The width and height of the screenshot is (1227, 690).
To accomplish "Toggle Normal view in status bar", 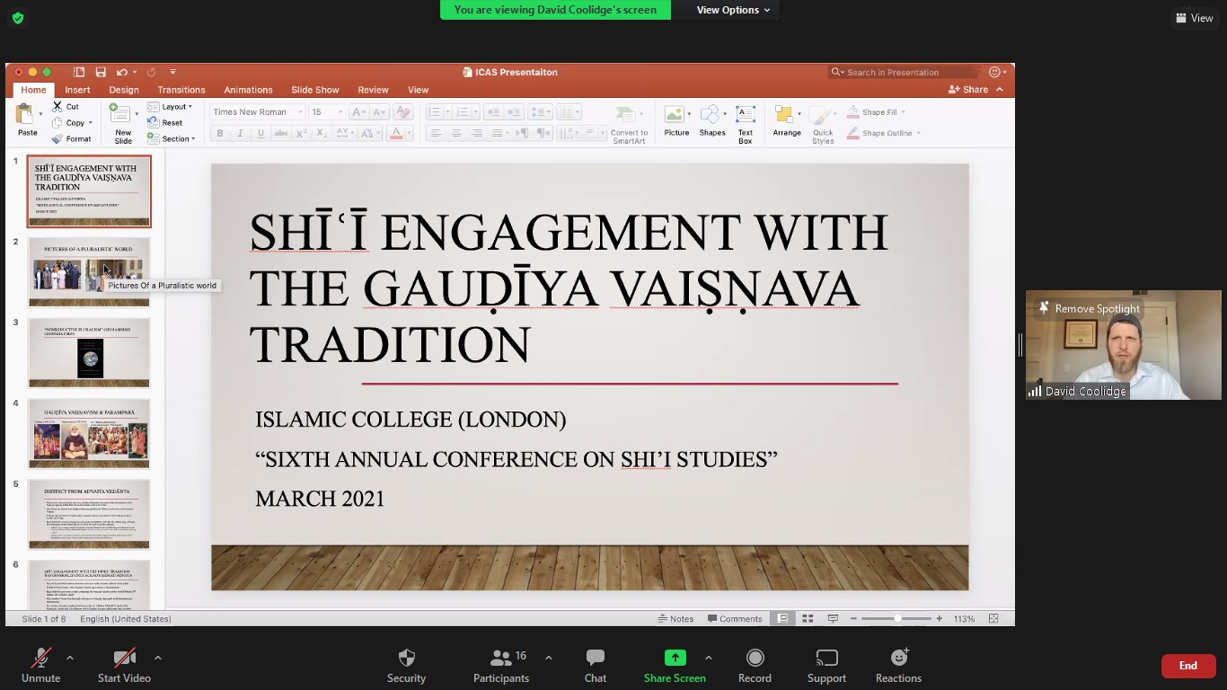I will pos(782,618).
